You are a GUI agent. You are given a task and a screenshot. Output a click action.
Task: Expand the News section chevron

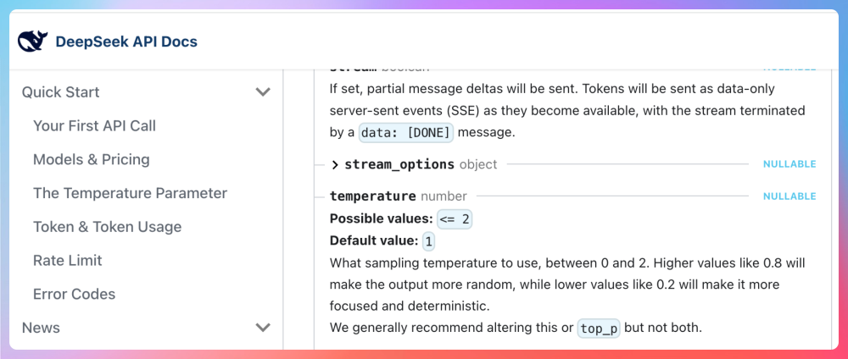(x=263, y=328)
